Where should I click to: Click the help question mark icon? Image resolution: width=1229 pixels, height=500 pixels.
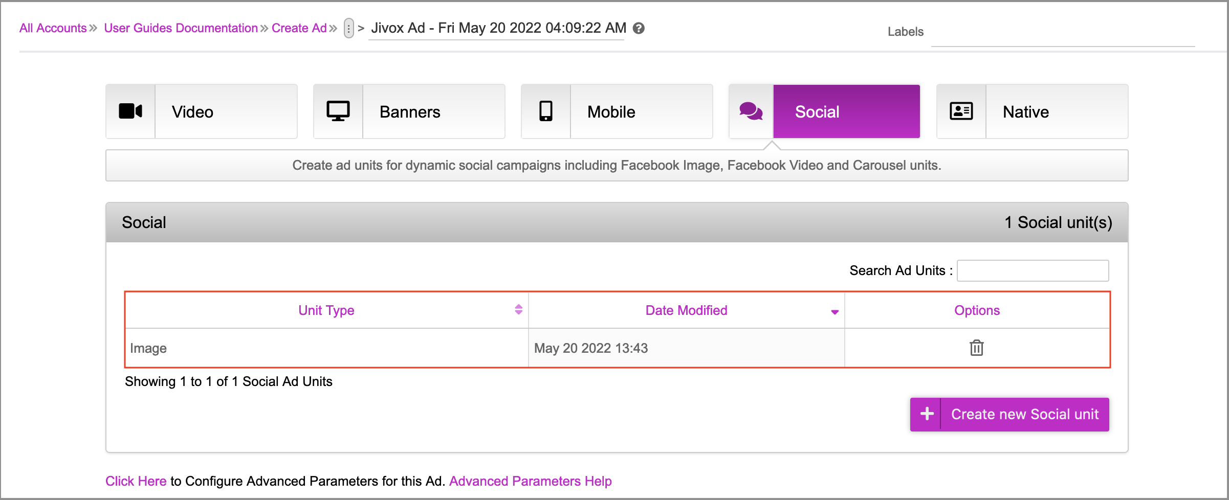(639, 29)
